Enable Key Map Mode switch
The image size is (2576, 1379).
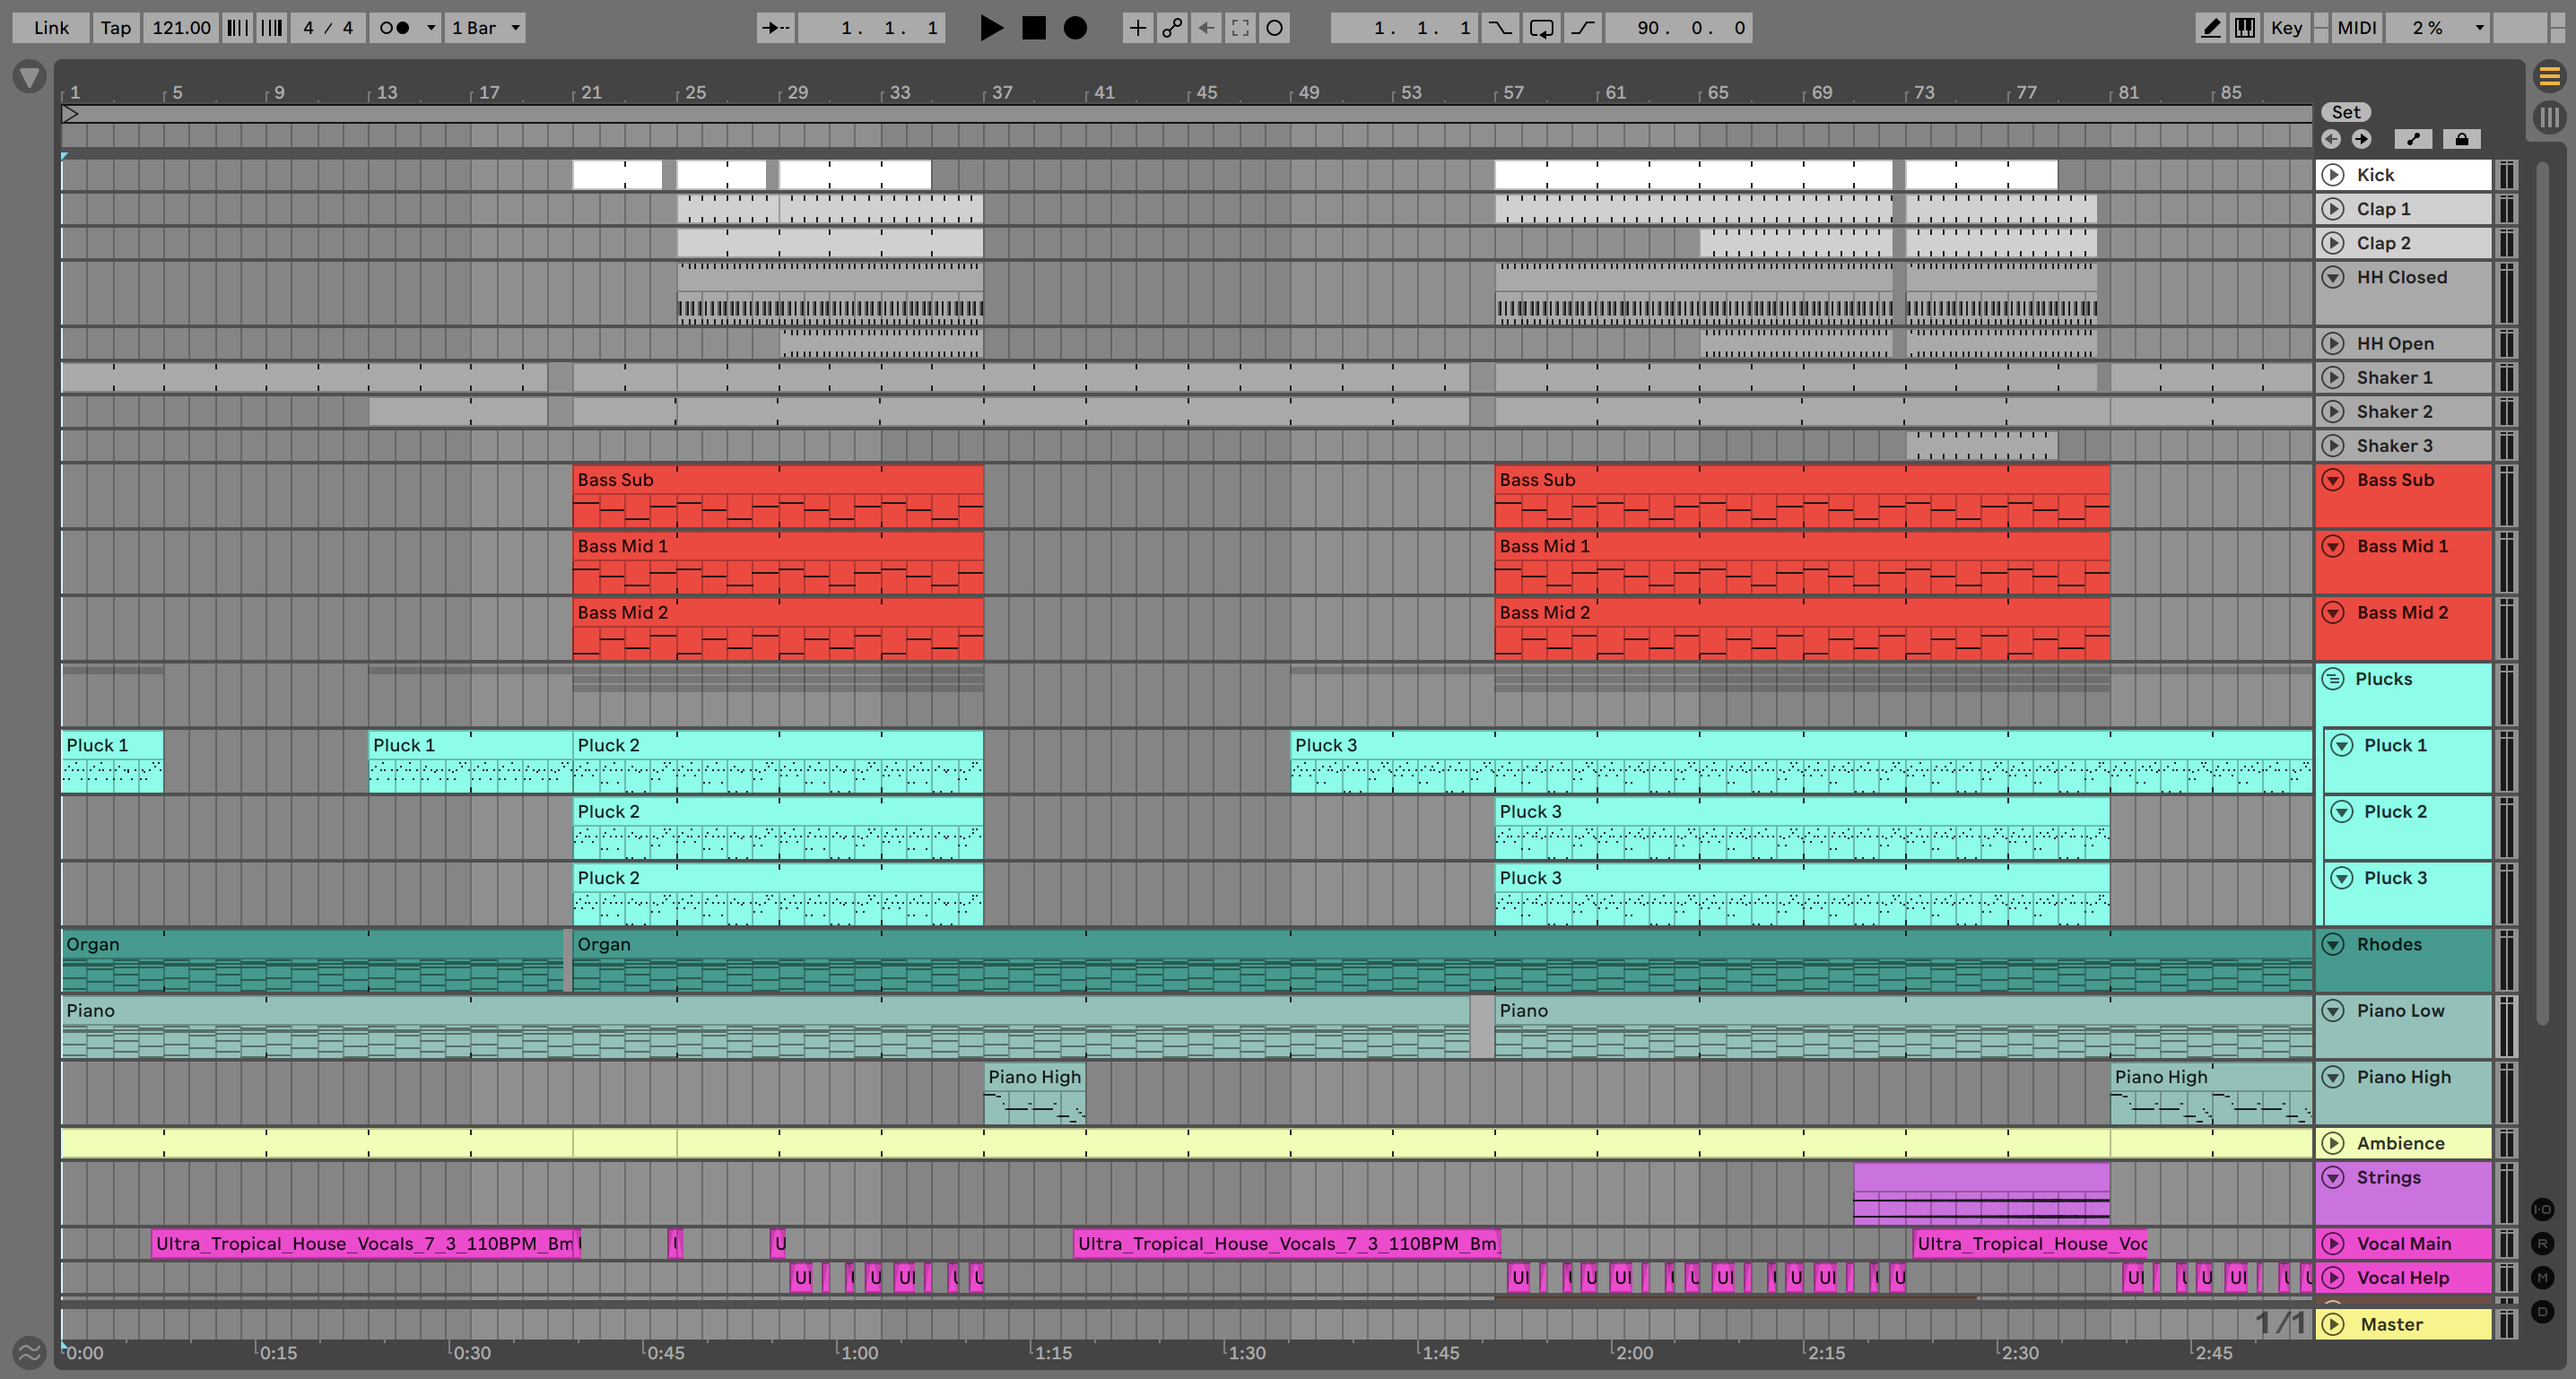pyautogui.click(x=2286, y=28)
